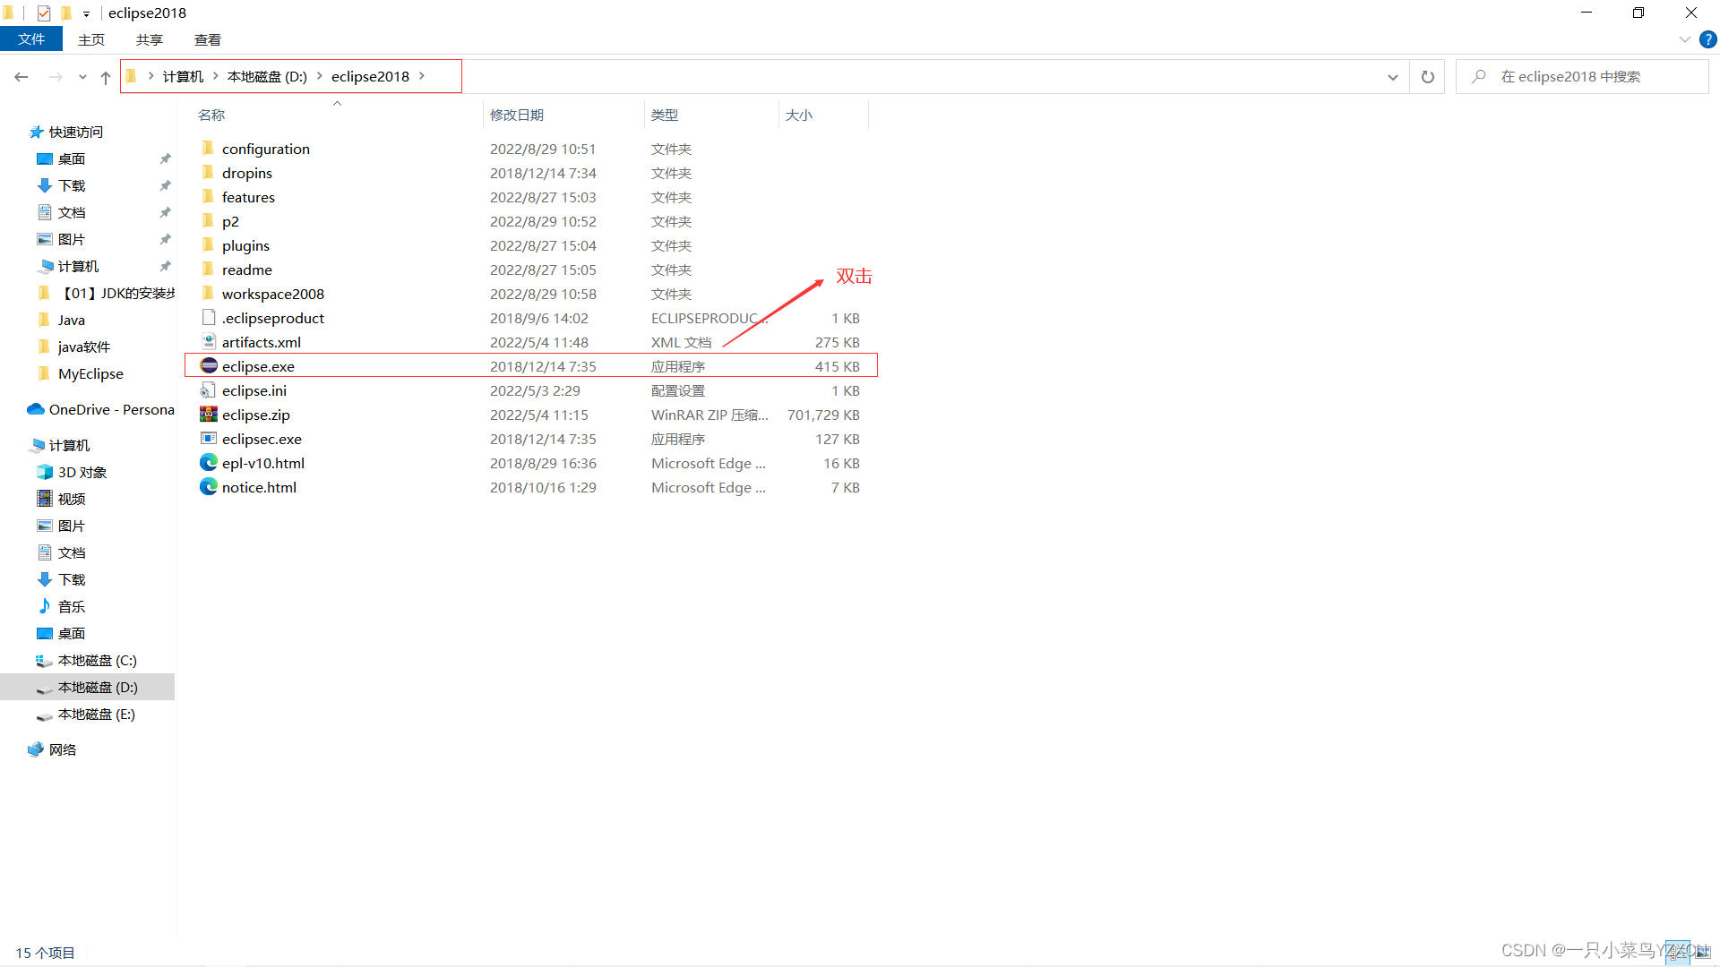Open recent locations dropdown arrow
The image size is (1720, 967).
click(x=82, y=77)
